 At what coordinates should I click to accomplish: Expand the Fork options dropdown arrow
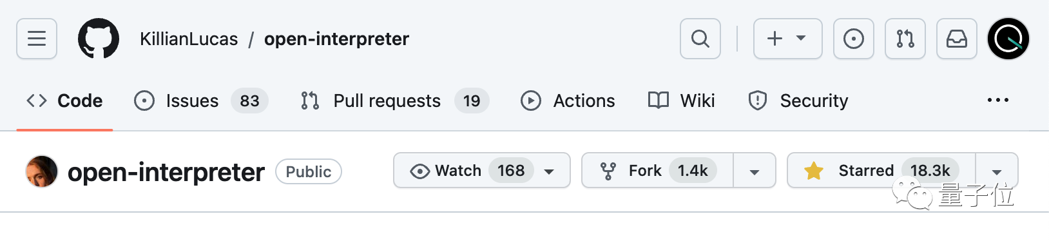tap(755, 171)
